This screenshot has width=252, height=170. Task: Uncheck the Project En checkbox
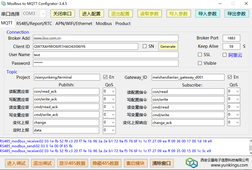pos(105,77)
